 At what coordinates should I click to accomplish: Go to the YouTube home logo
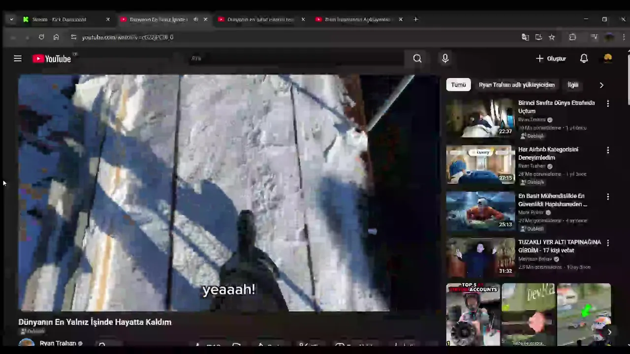(x=52, y=59)
